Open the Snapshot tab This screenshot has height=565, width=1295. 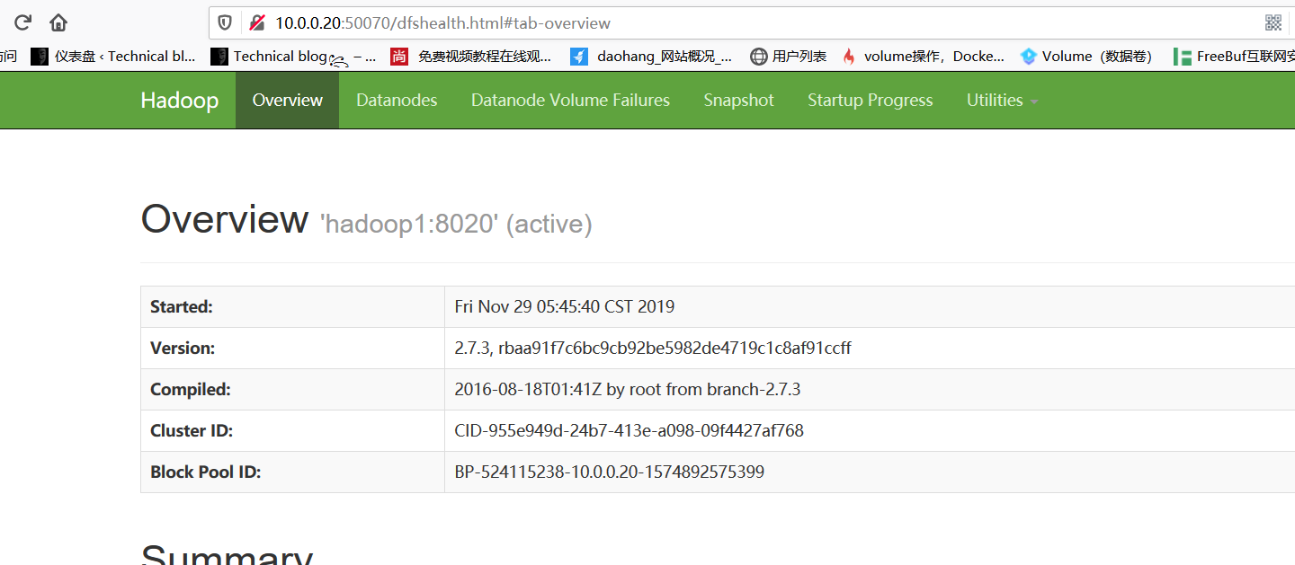(738, 101)
